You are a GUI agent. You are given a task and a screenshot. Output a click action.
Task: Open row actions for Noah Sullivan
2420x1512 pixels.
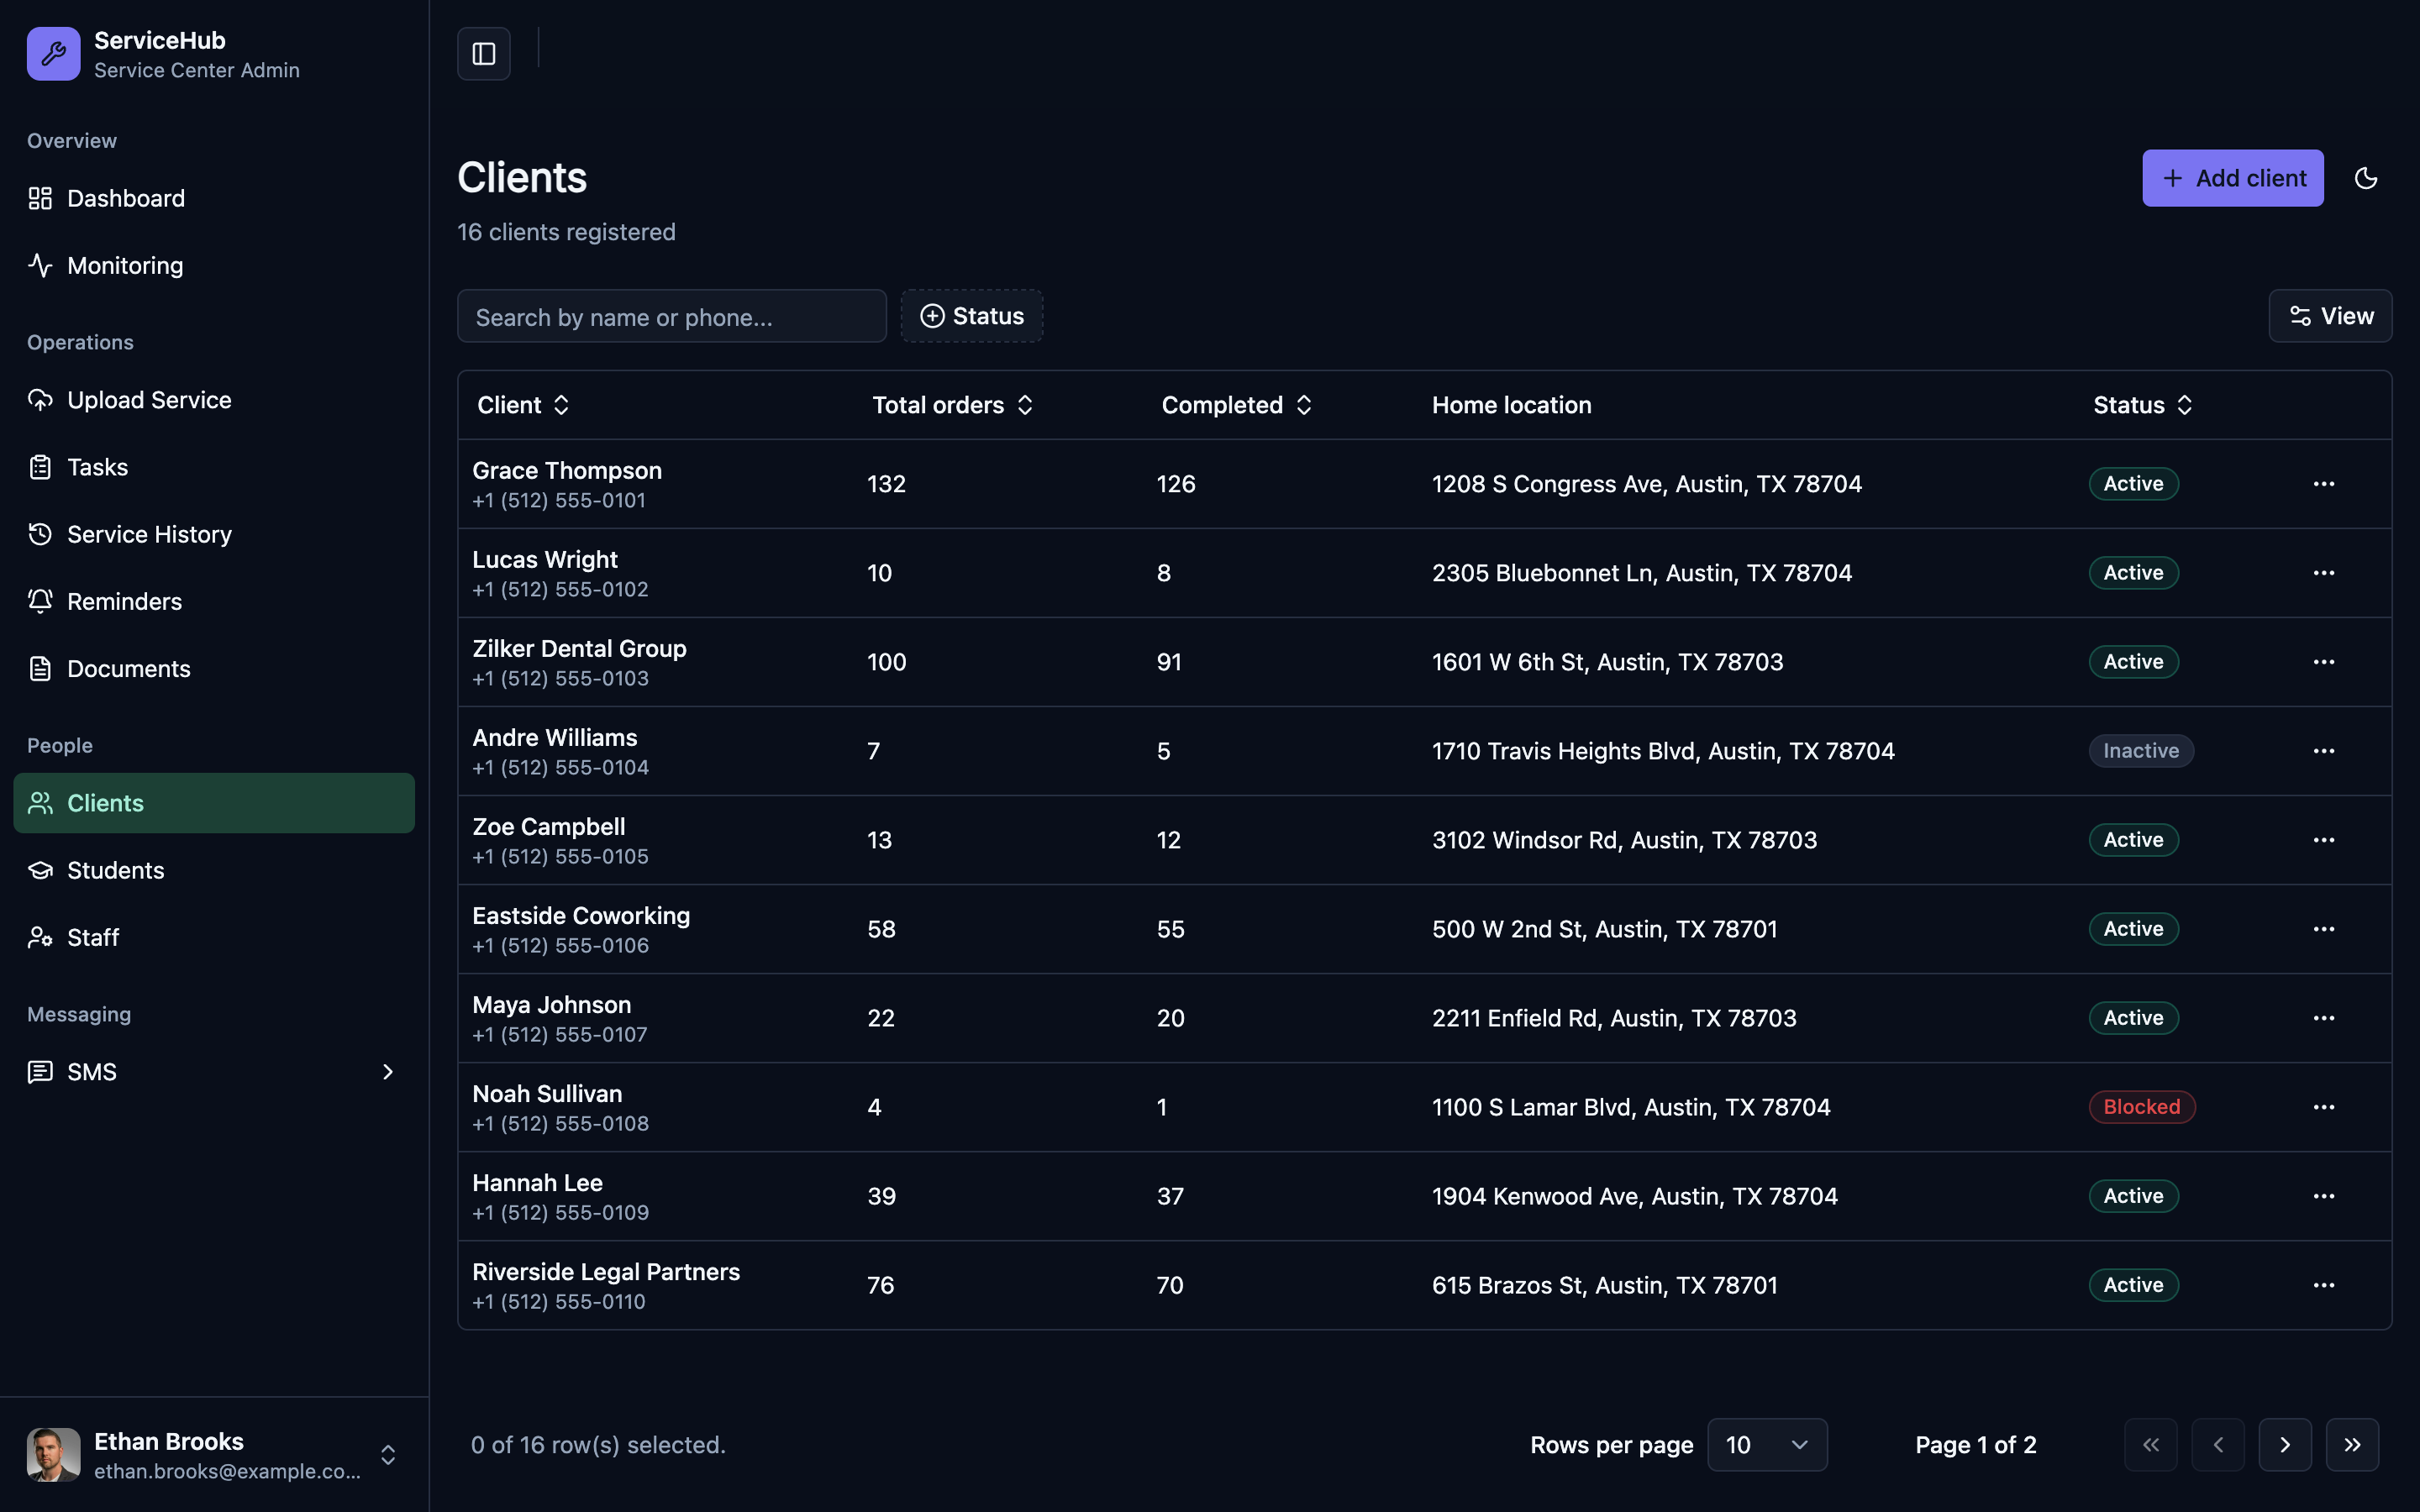point(2324,1107)
